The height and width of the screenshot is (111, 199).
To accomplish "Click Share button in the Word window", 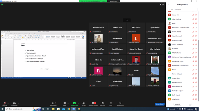I will (x=82, y=34).
